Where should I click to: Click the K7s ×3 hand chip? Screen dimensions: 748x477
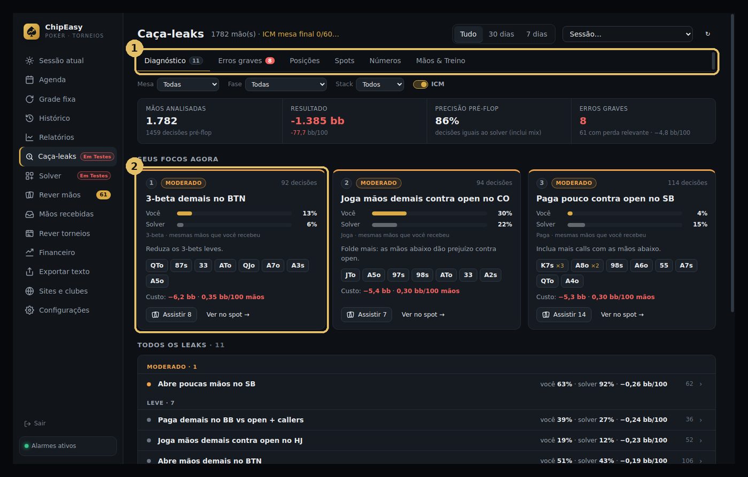552,265
